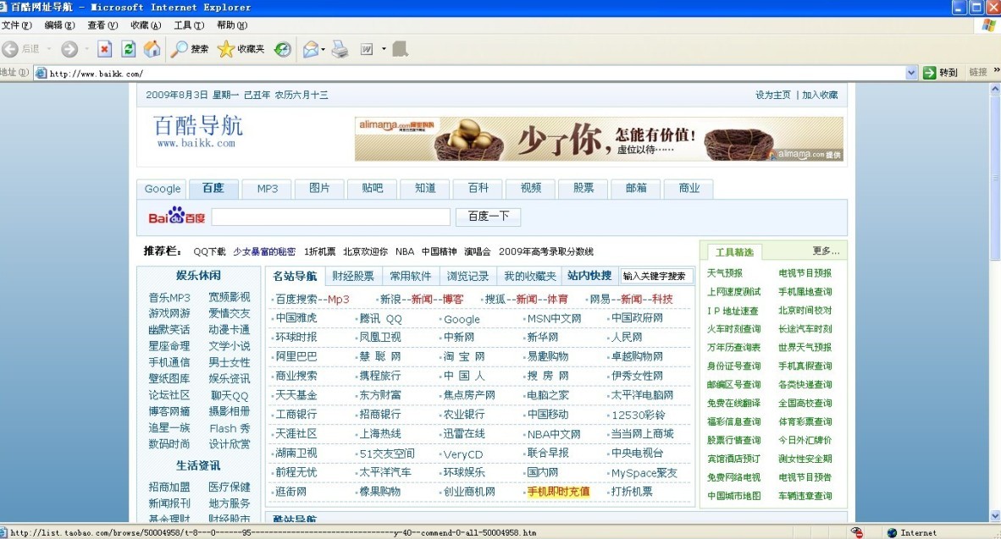
Task: Click the vertical scrollbar down arrow
Action: click(x=994, y=516)
